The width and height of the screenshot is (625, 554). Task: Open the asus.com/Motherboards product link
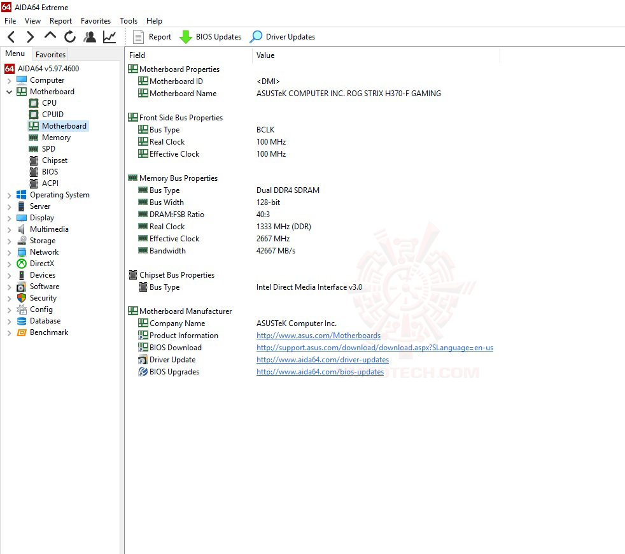click(x=318, y=336)
